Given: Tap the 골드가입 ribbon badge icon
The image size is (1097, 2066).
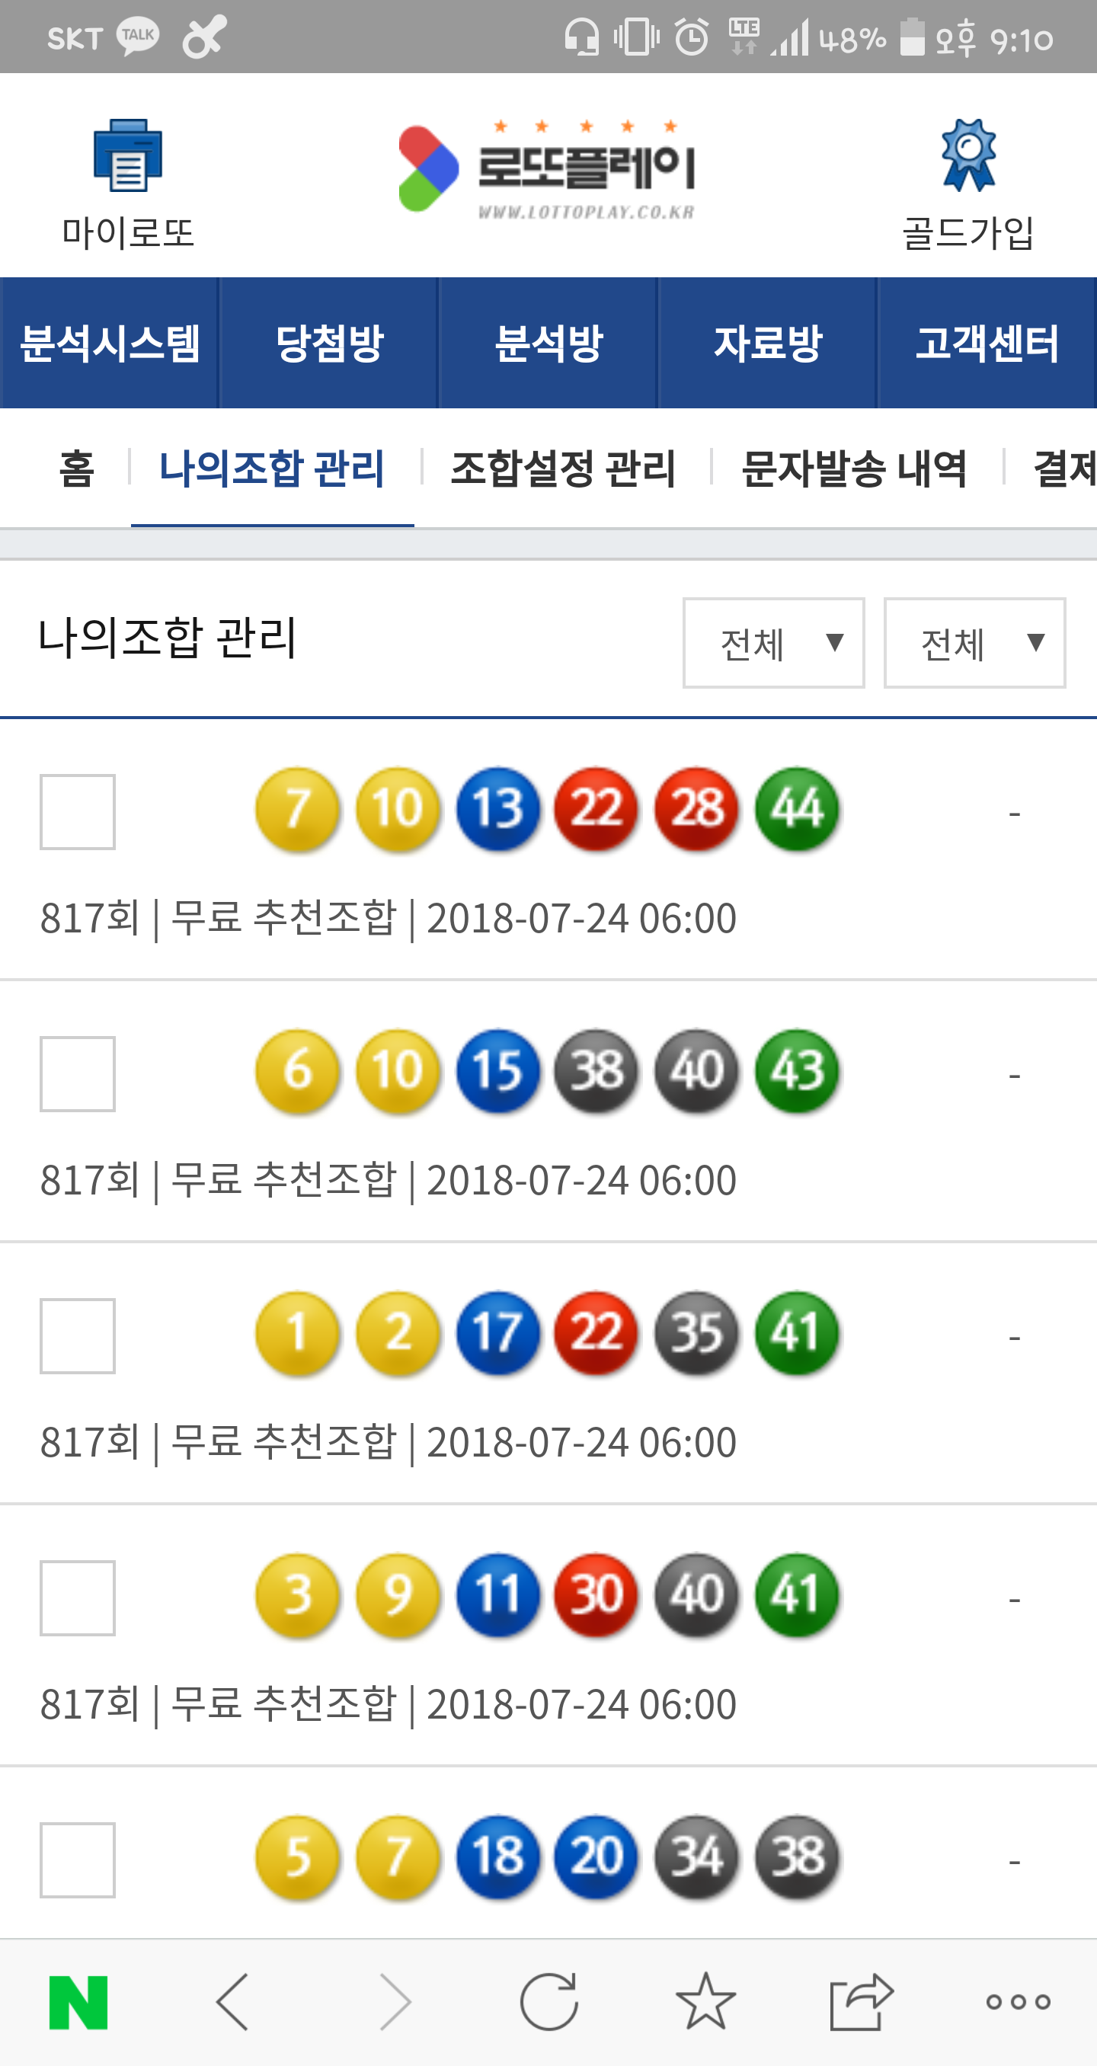Looking at the screenshot, I should pos(968,155).
